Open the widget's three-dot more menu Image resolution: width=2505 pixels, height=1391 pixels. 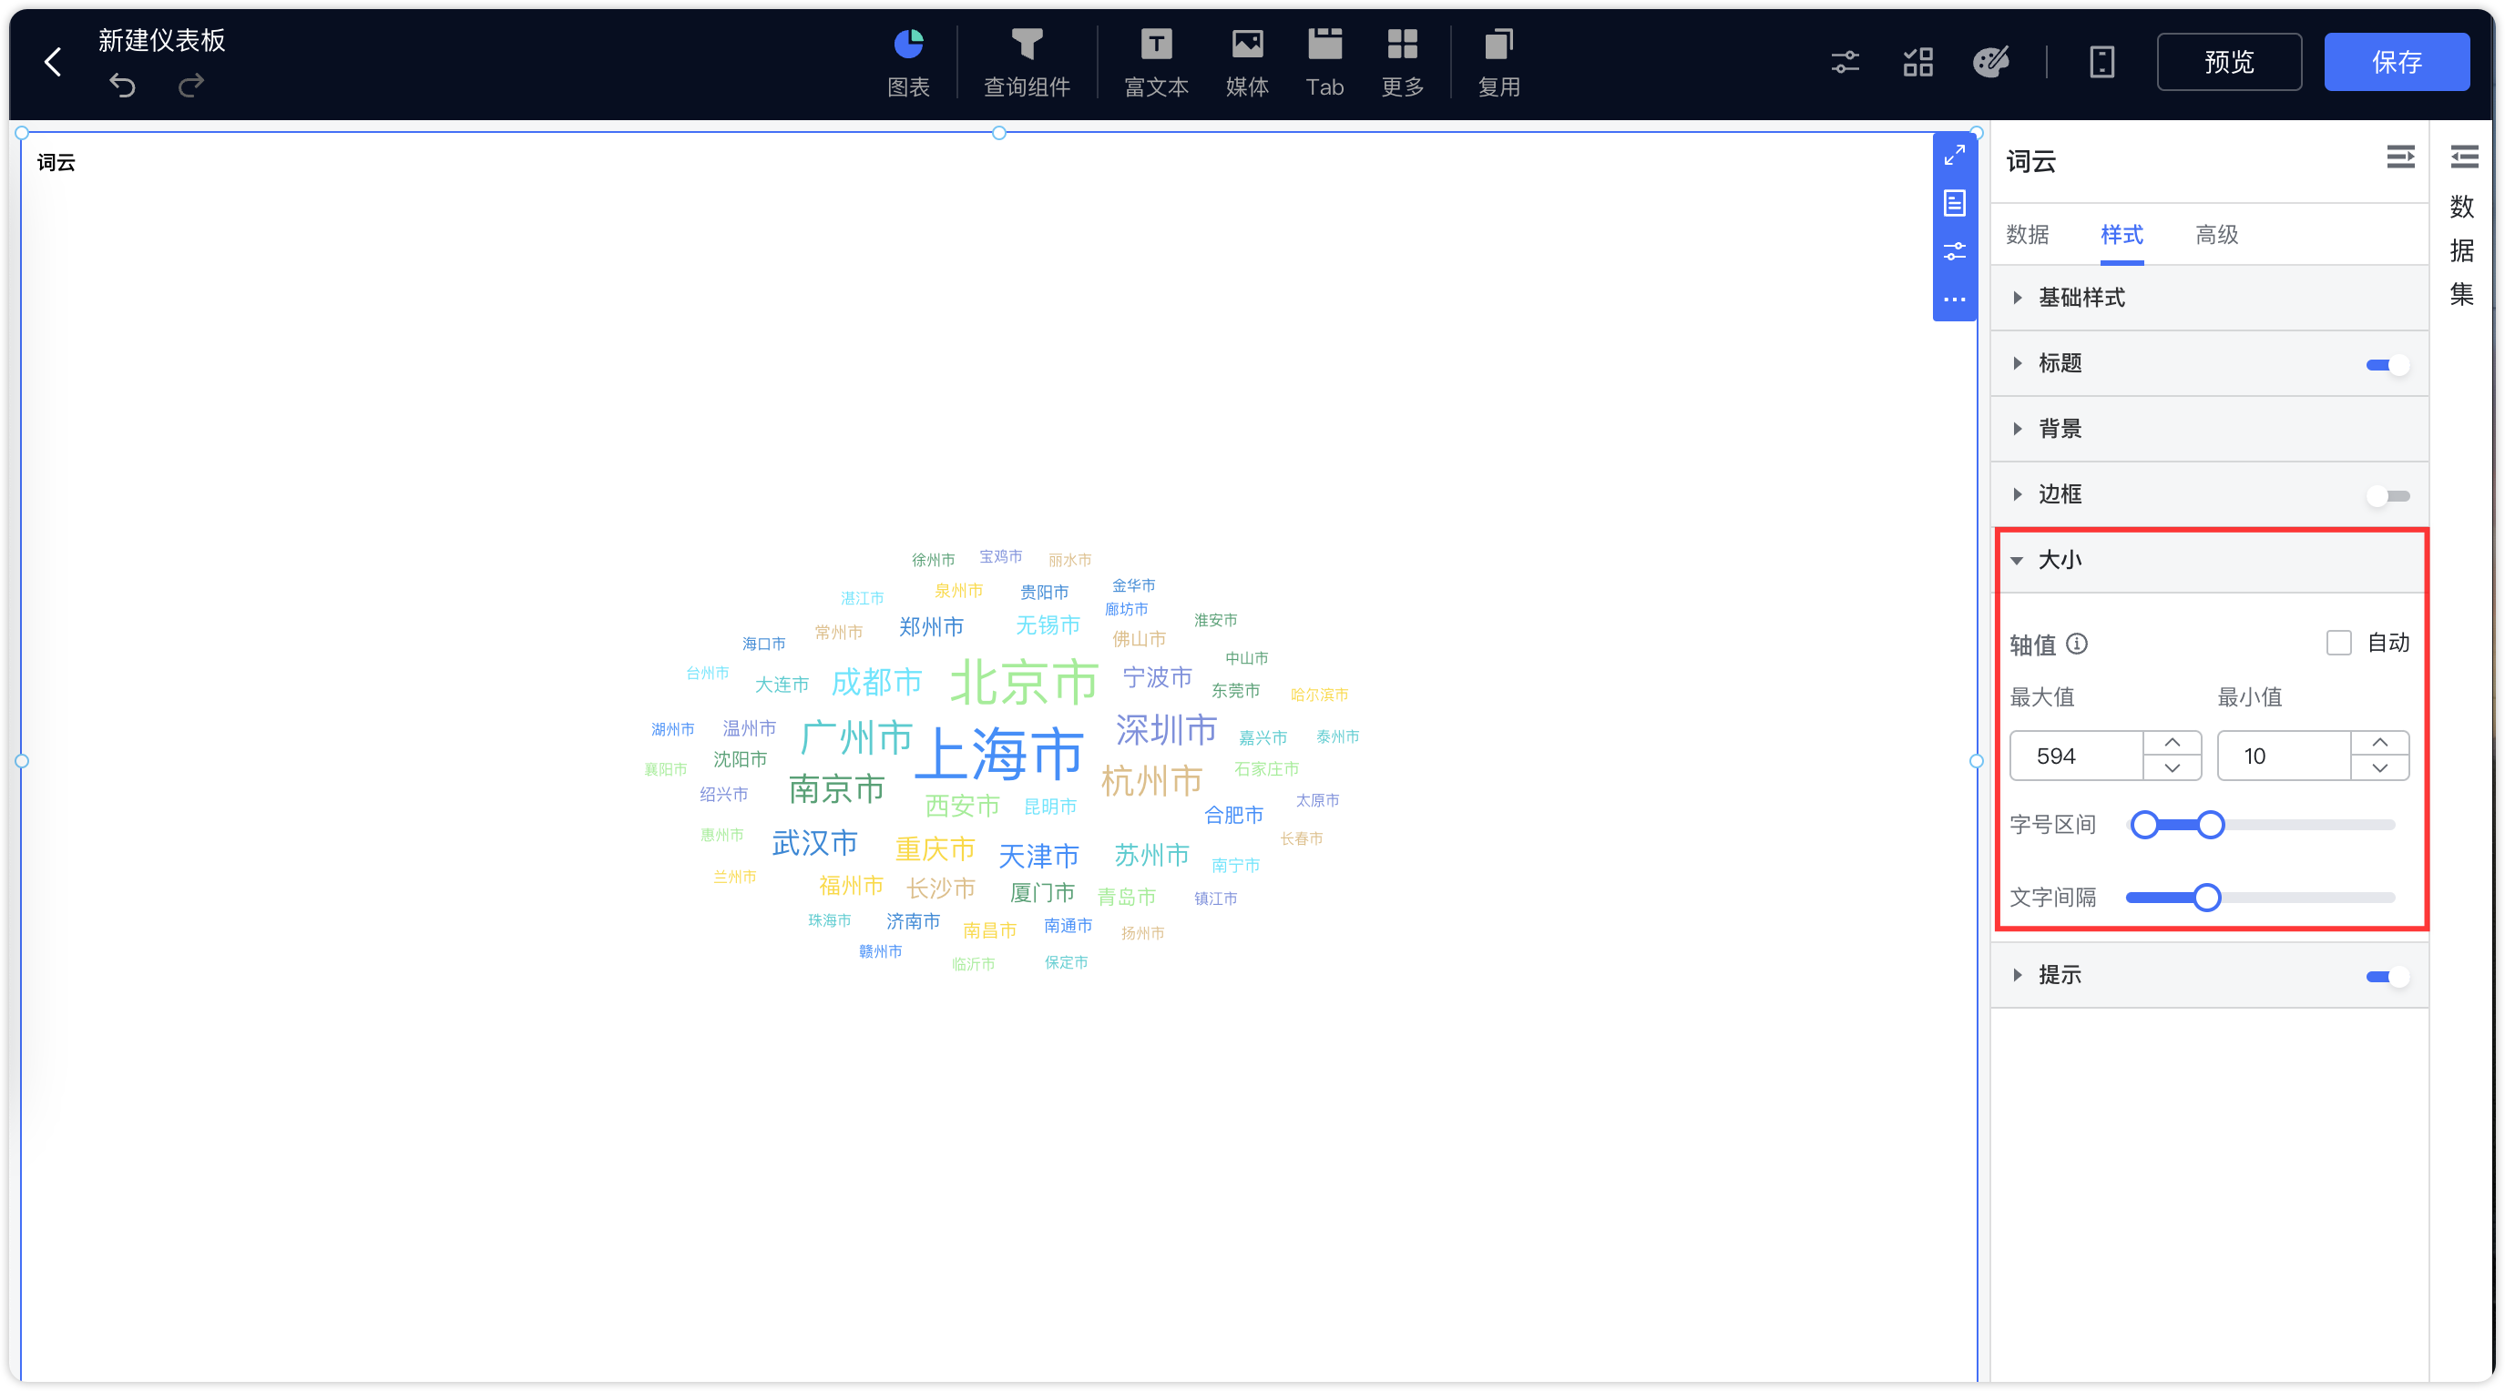[1954, 300]
